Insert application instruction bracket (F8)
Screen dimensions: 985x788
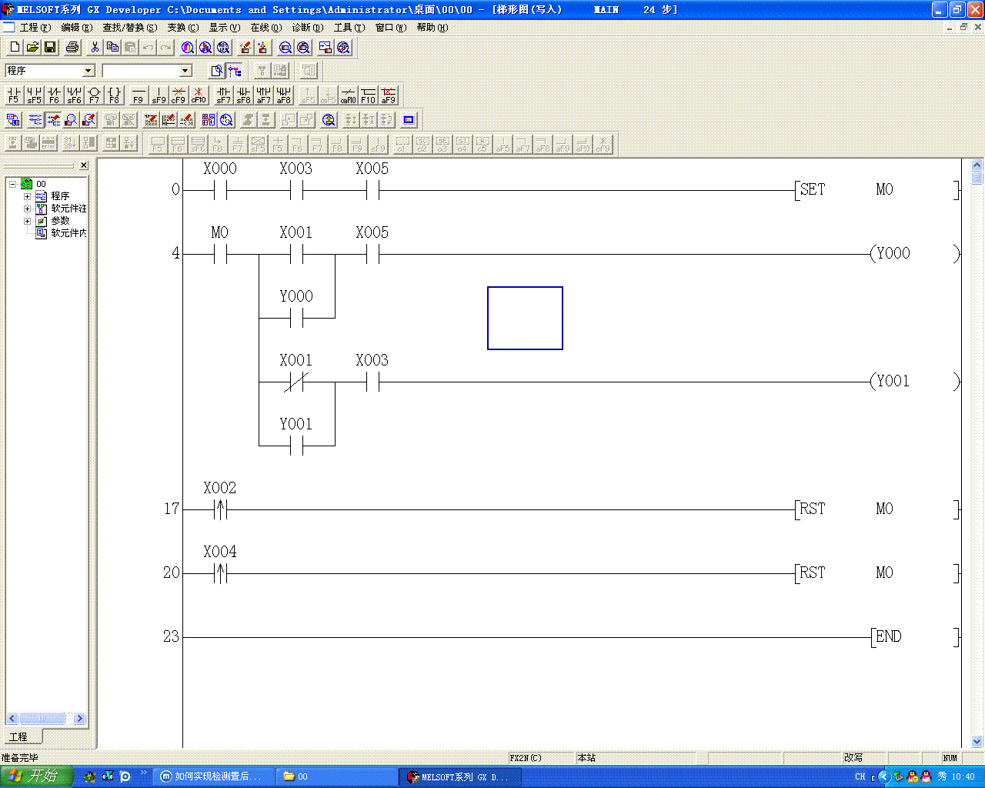(114, 95)
